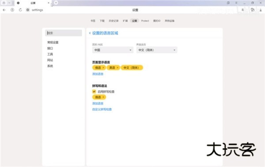Open the country dropdown showing 中国
The image size is (265, 167).
tap(113, 50)
